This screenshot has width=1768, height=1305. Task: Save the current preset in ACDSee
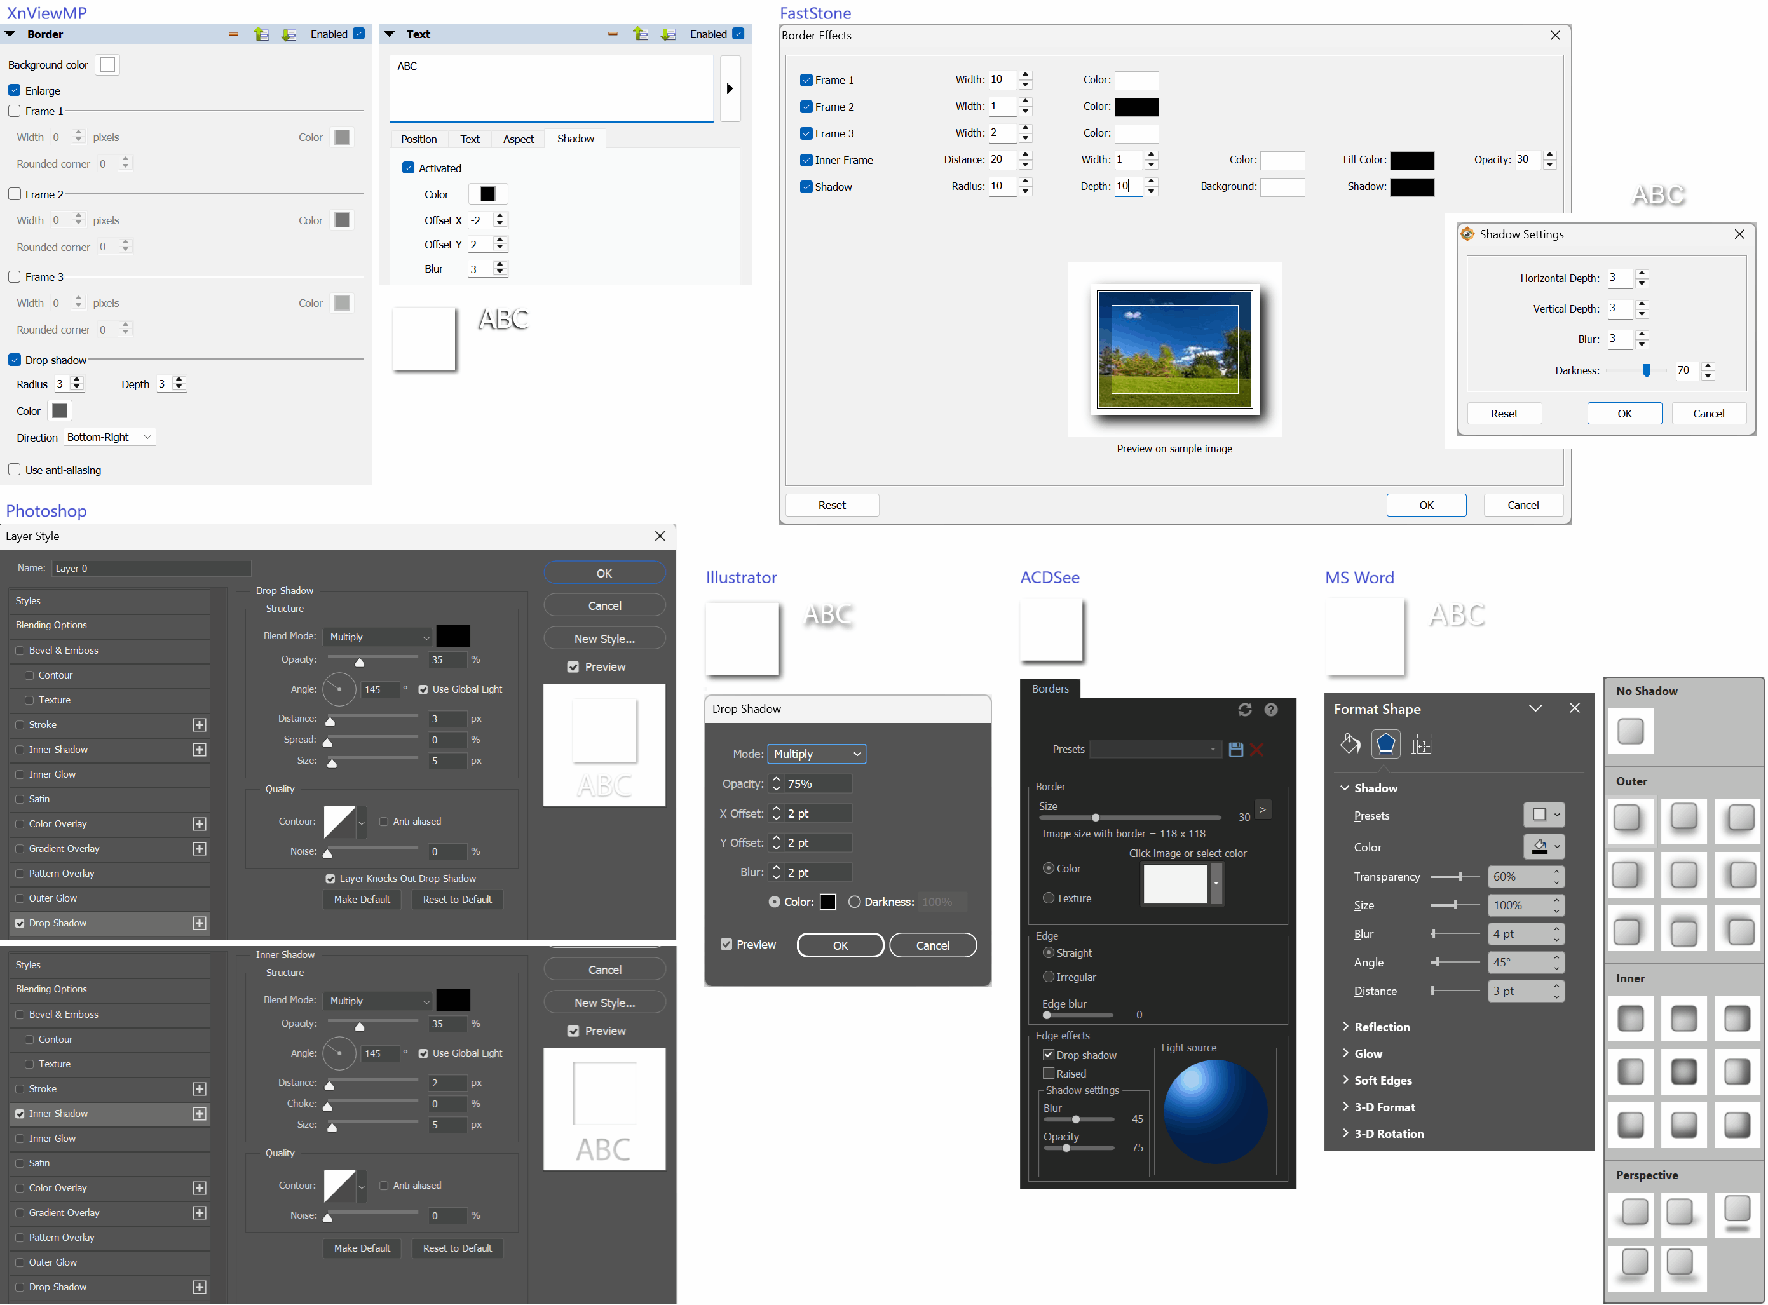point(1235,750)
